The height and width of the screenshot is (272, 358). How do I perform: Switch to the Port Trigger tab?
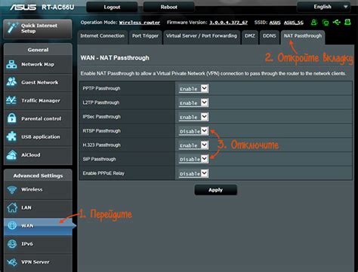[145, 36]
